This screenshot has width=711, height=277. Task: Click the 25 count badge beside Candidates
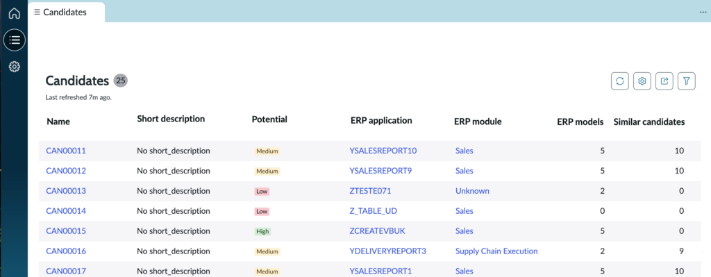(121, 81)
